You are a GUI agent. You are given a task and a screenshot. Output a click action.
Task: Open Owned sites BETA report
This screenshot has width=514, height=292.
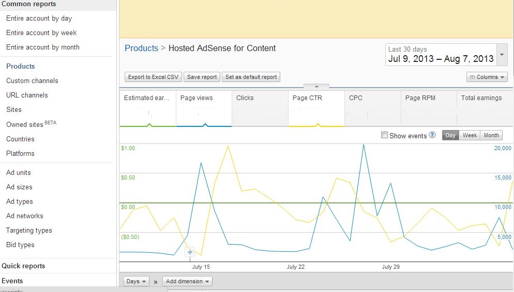[x=31, y=124]
